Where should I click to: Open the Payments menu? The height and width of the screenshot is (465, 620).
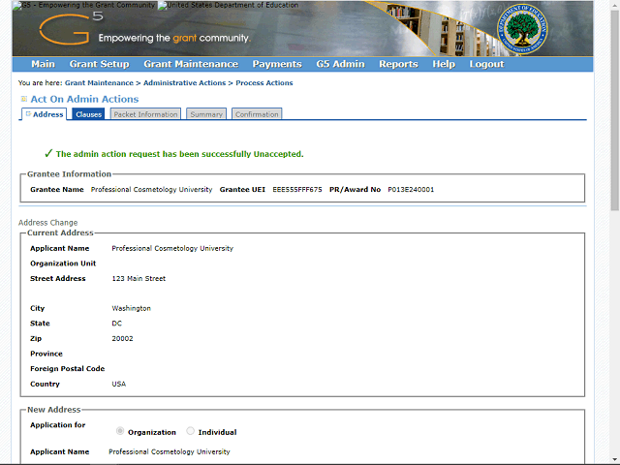click(x=277, y=64)
